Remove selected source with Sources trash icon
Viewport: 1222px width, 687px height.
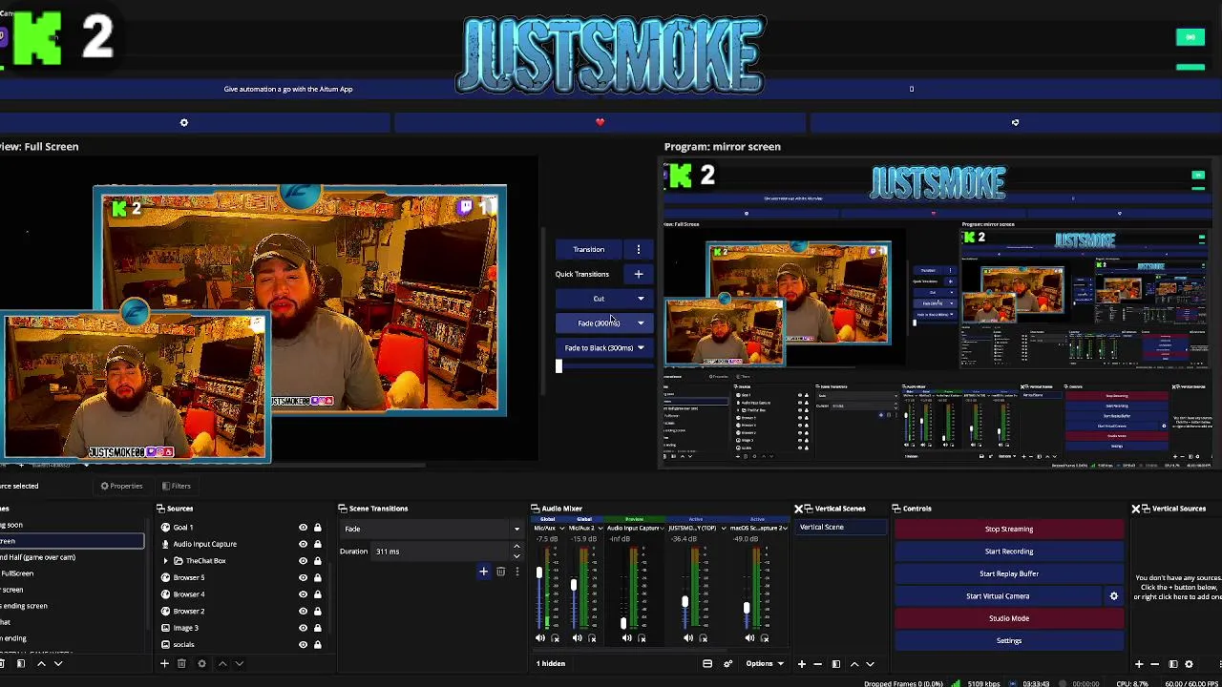[x=181, y=664]
